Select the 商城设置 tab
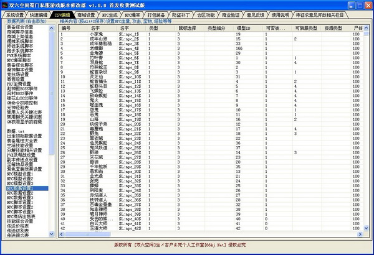Screen dimensions: 374x255 pos(94,14)
